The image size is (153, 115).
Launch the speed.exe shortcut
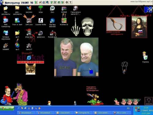[41, 34]
